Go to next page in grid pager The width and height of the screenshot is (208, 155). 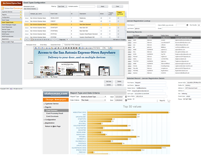[x=53, y=39]
